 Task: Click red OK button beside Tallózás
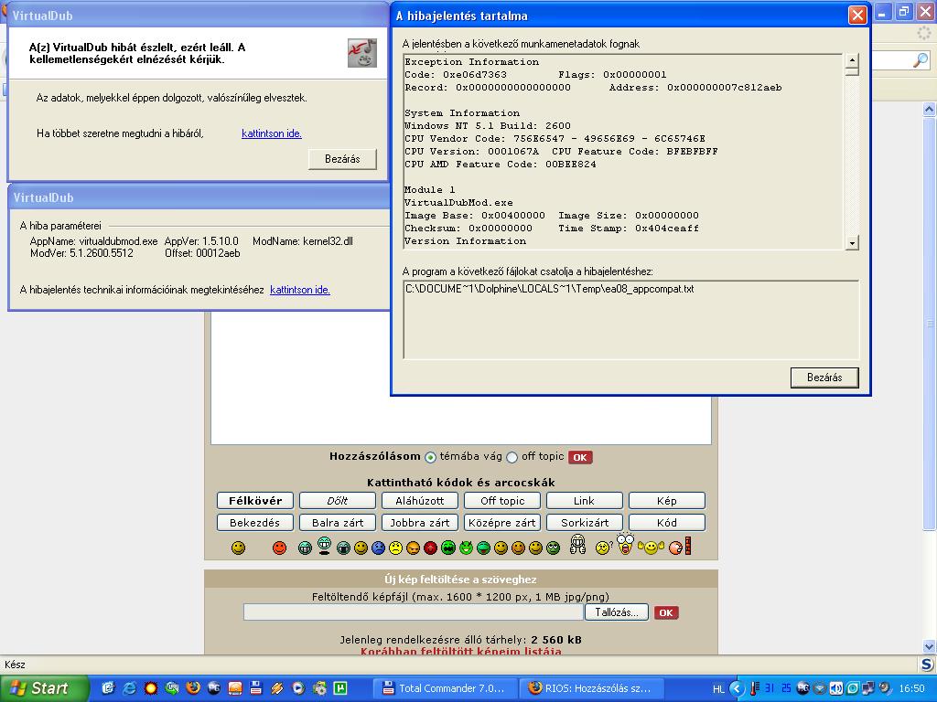[x=666, y=612]
